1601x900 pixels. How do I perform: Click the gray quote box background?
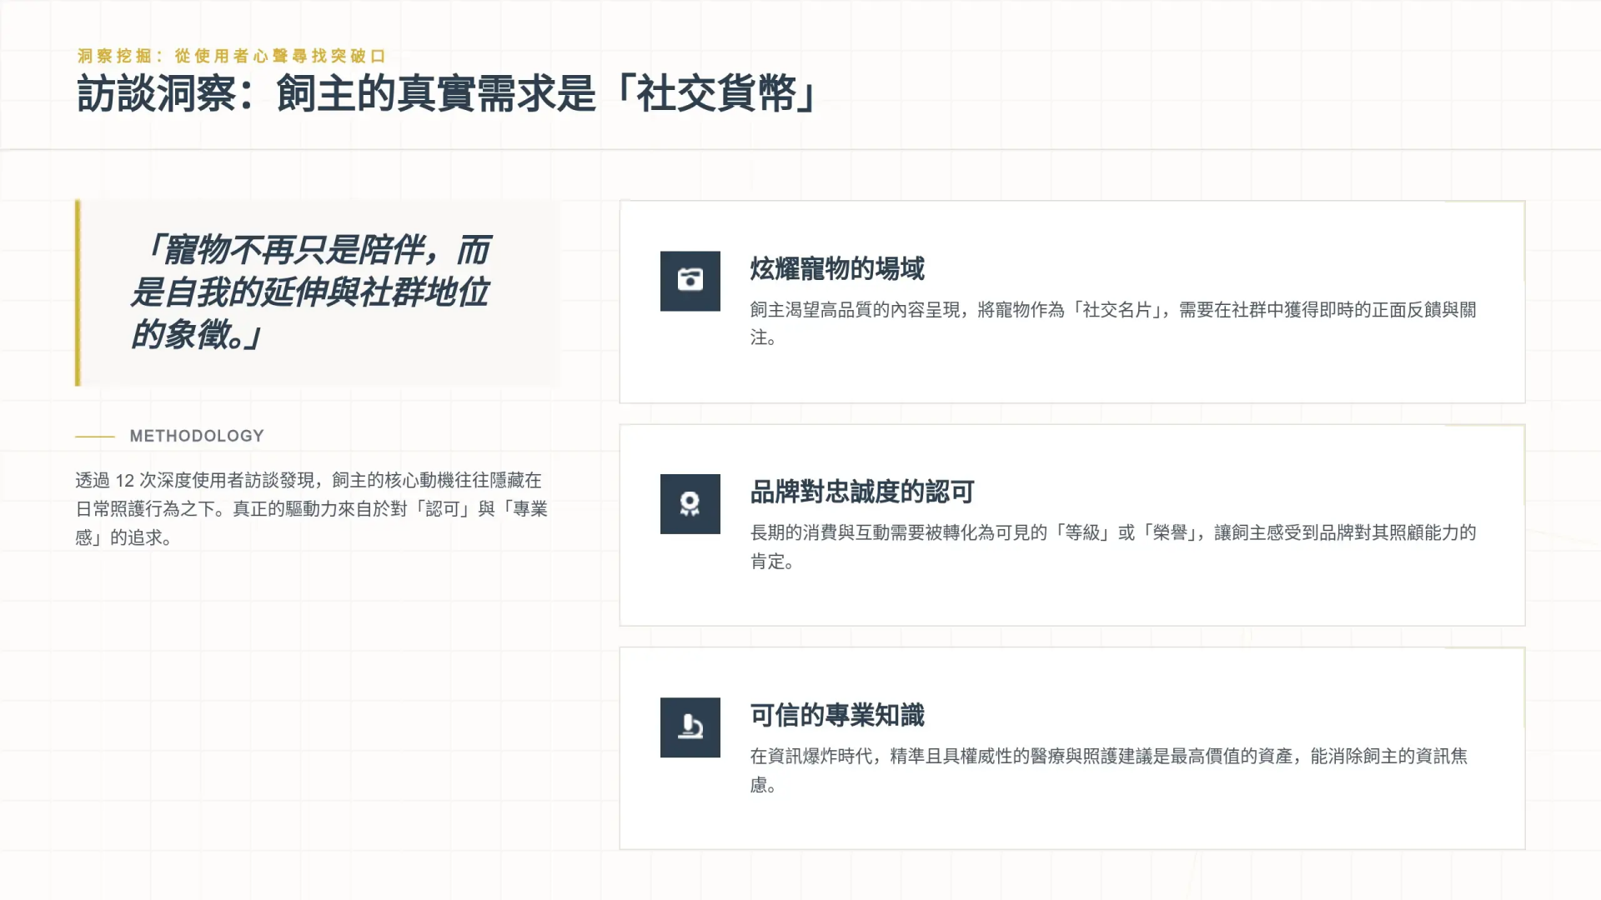[525, 367]
